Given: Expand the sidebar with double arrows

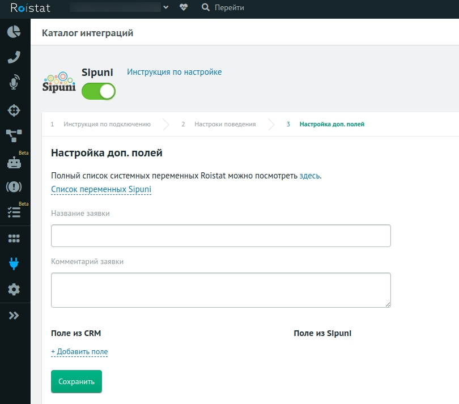Looking at the screenshot, I should coord(14,315).
